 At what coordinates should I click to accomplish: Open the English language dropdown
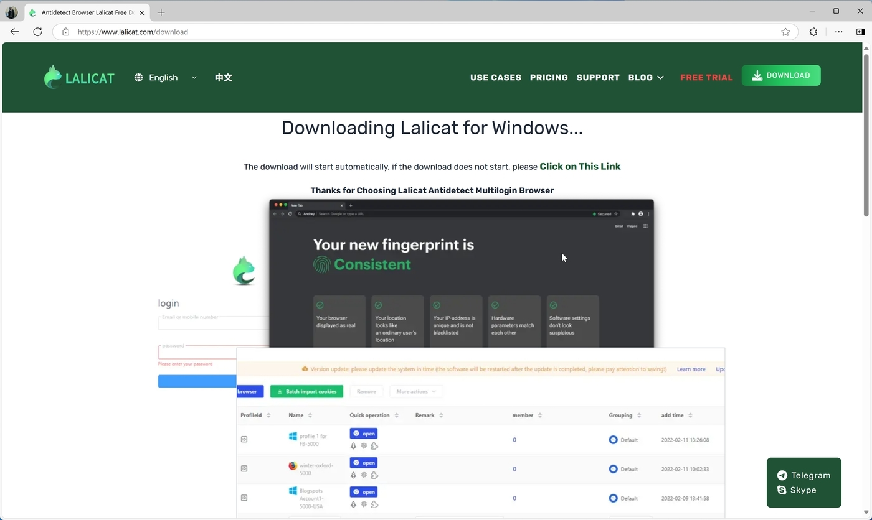click(x=166, y=77)
